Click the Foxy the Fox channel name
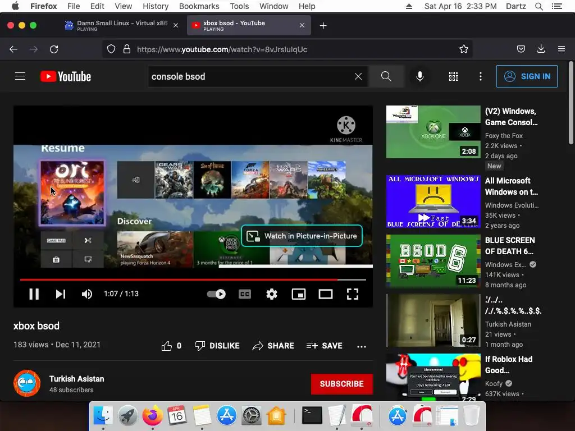This screenshot has height=431, width=575. (504, 136)
